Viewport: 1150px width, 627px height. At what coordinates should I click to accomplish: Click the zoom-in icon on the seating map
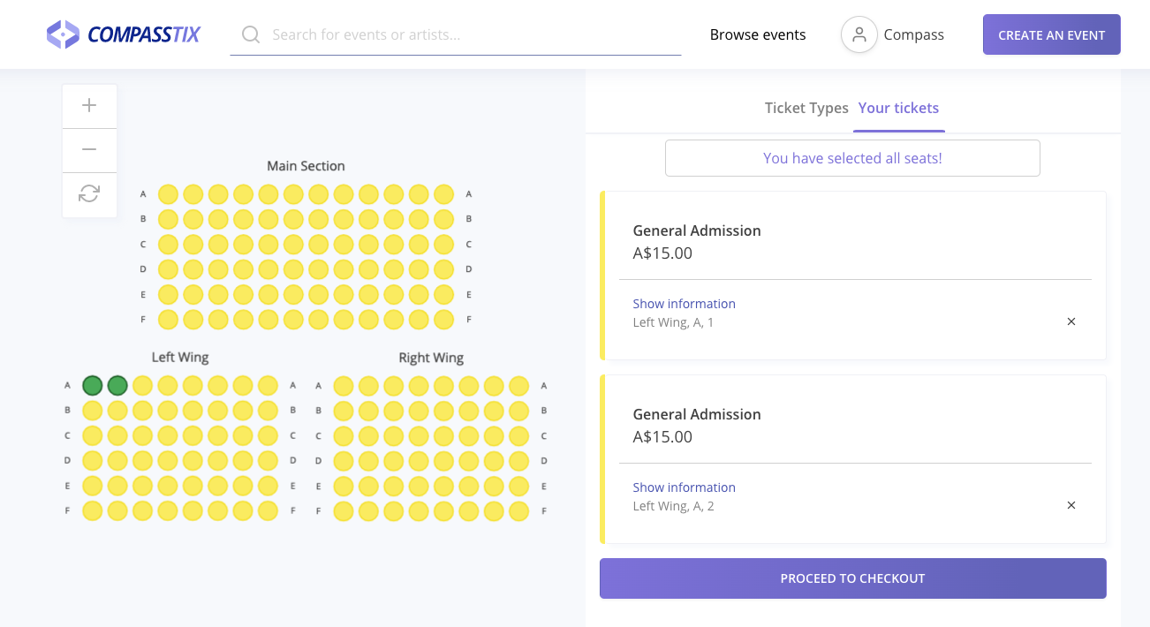point(89,105)
